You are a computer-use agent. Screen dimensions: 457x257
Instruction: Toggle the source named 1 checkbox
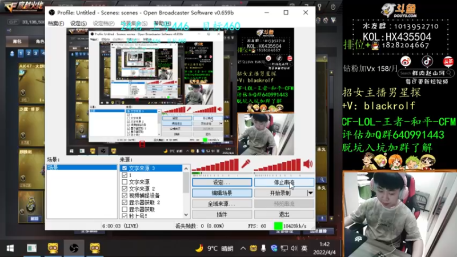tap(125, 175)
